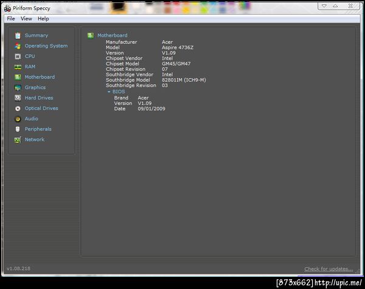Image resolution: width=365 pixels, height=289 pixels.
Task: Show the CPU details section
Action: click(x=30, y=56)
